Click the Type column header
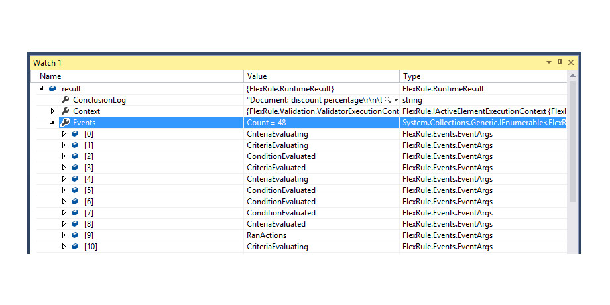This screenshot has width=610, height=305. click(483, 76)
